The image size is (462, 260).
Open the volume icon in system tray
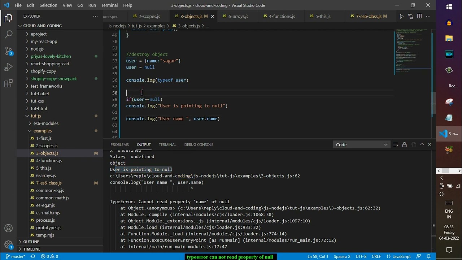click(441, 194)
